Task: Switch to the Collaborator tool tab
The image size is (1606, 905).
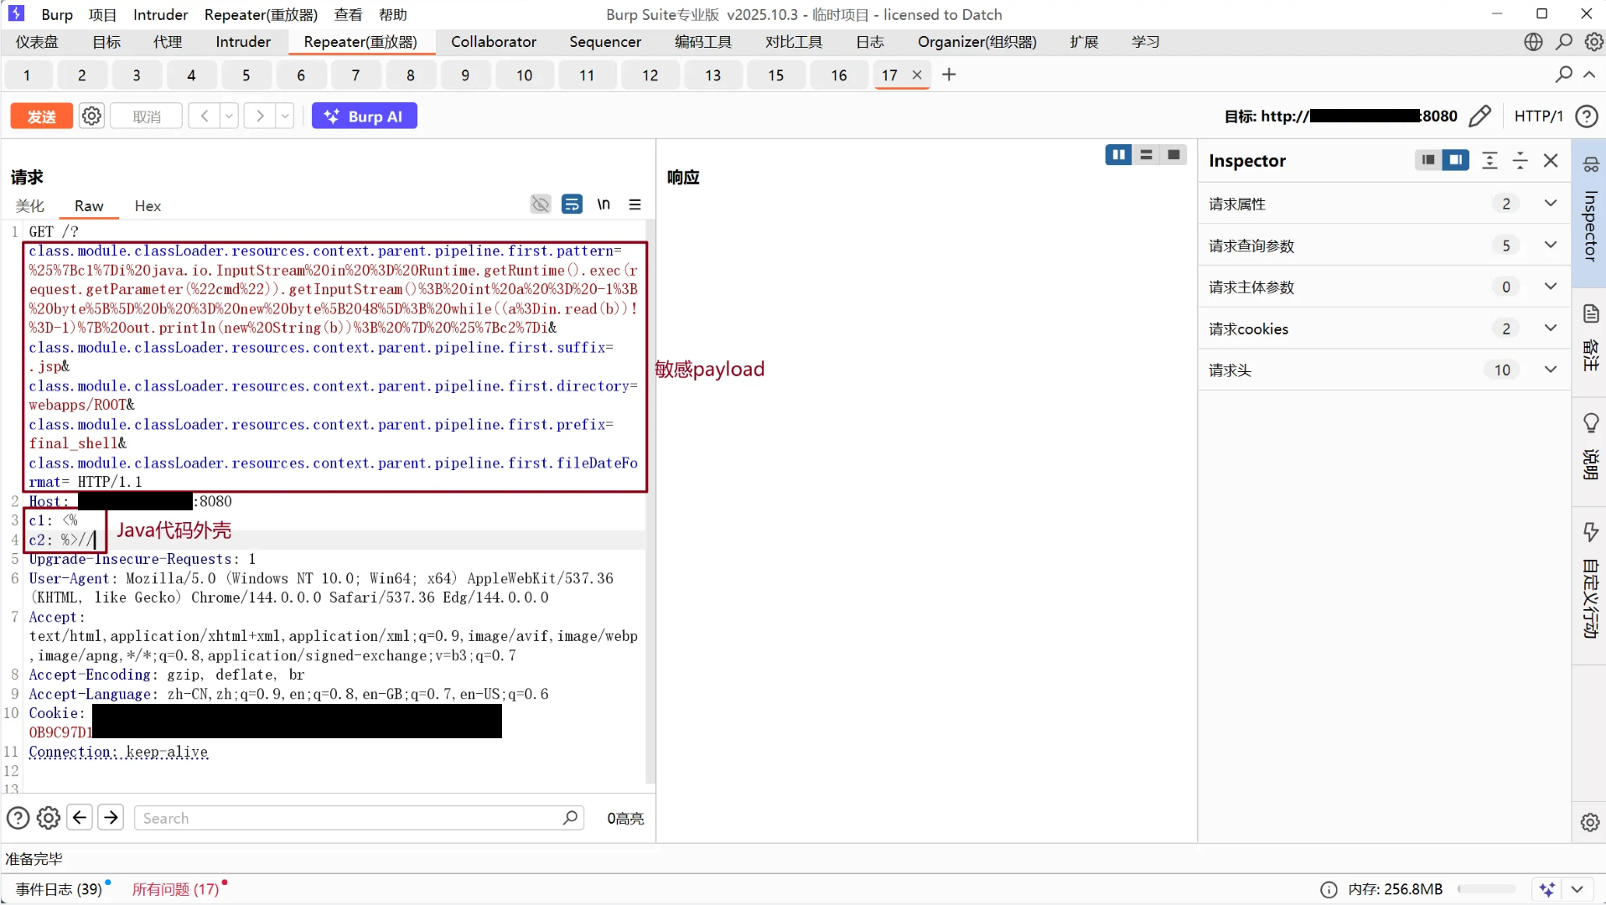Action: [494, 42]
